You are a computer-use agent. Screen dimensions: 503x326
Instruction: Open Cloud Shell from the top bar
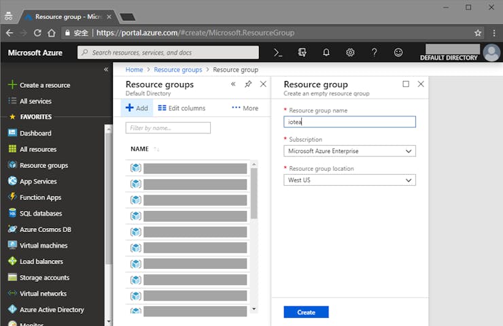278,52
